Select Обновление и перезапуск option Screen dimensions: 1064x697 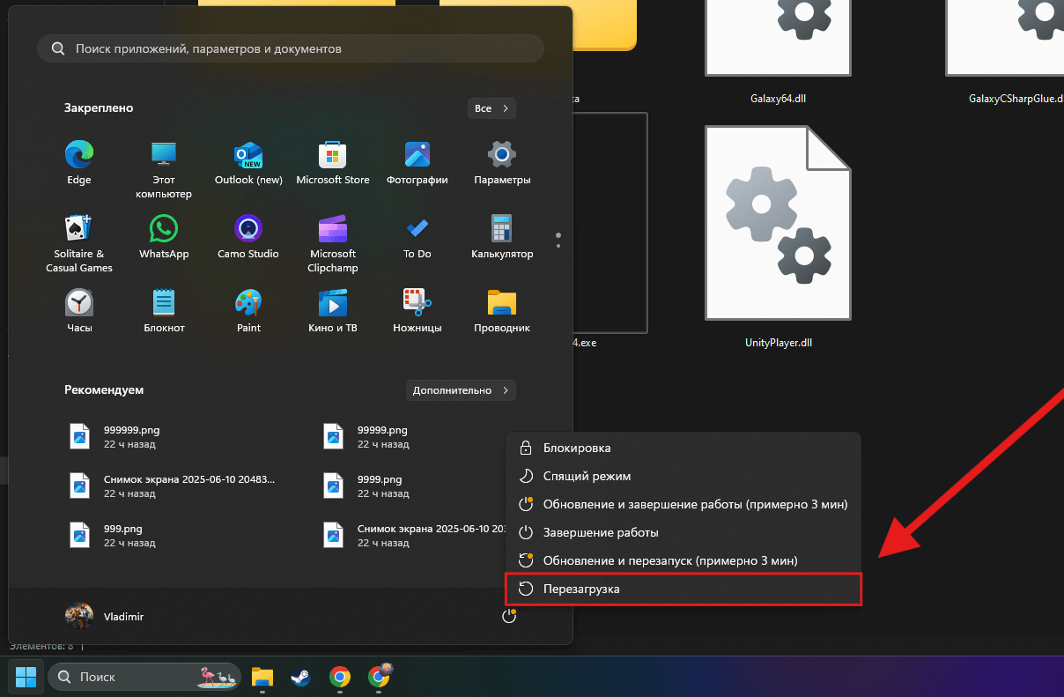683,560
